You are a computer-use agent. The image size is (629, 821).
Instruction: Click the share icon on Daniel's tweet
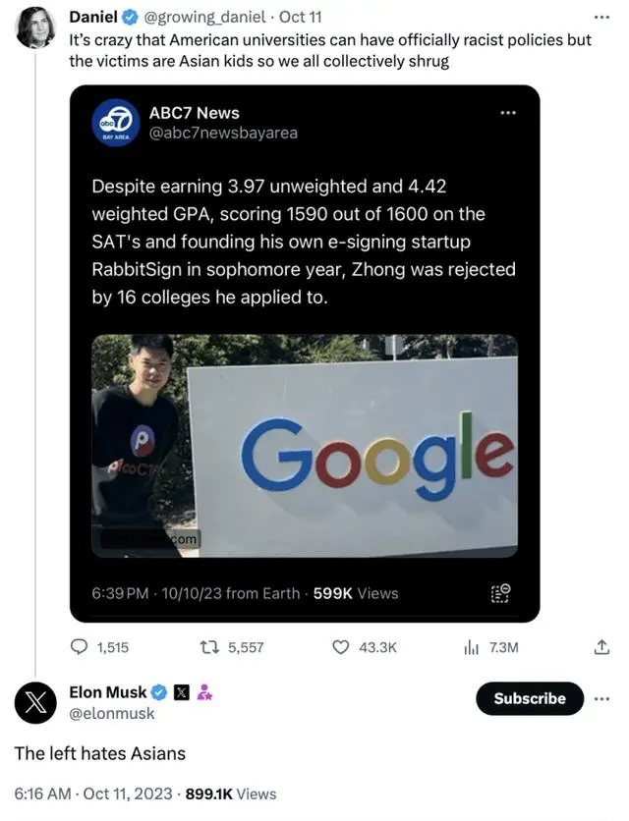pos(601,647)
